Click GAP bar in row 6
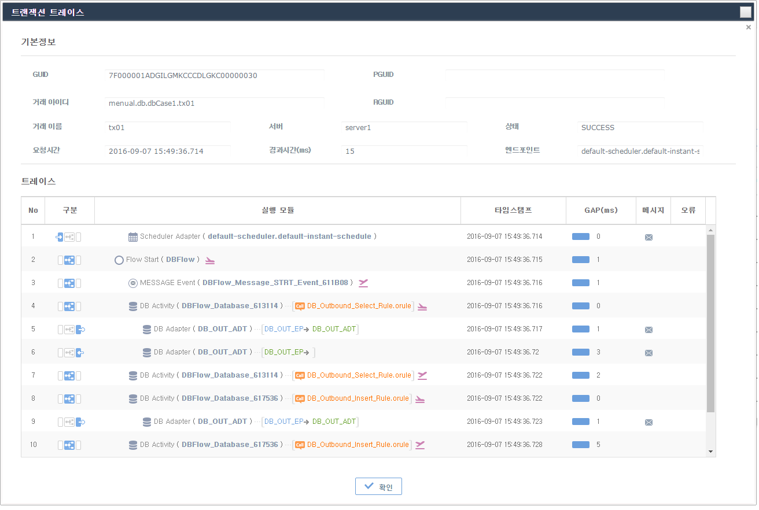This screenshot has height=510, width=759. [x=581, y=352]
